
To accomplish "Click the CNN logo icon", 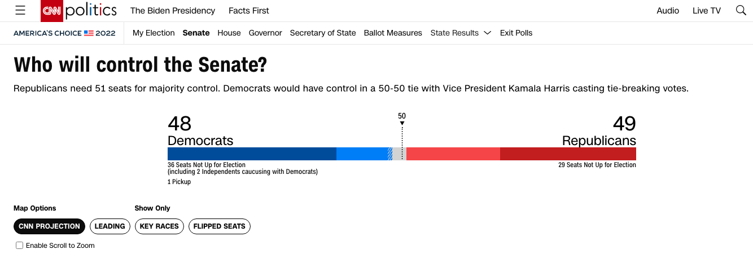I will click(x=51, y=11).
